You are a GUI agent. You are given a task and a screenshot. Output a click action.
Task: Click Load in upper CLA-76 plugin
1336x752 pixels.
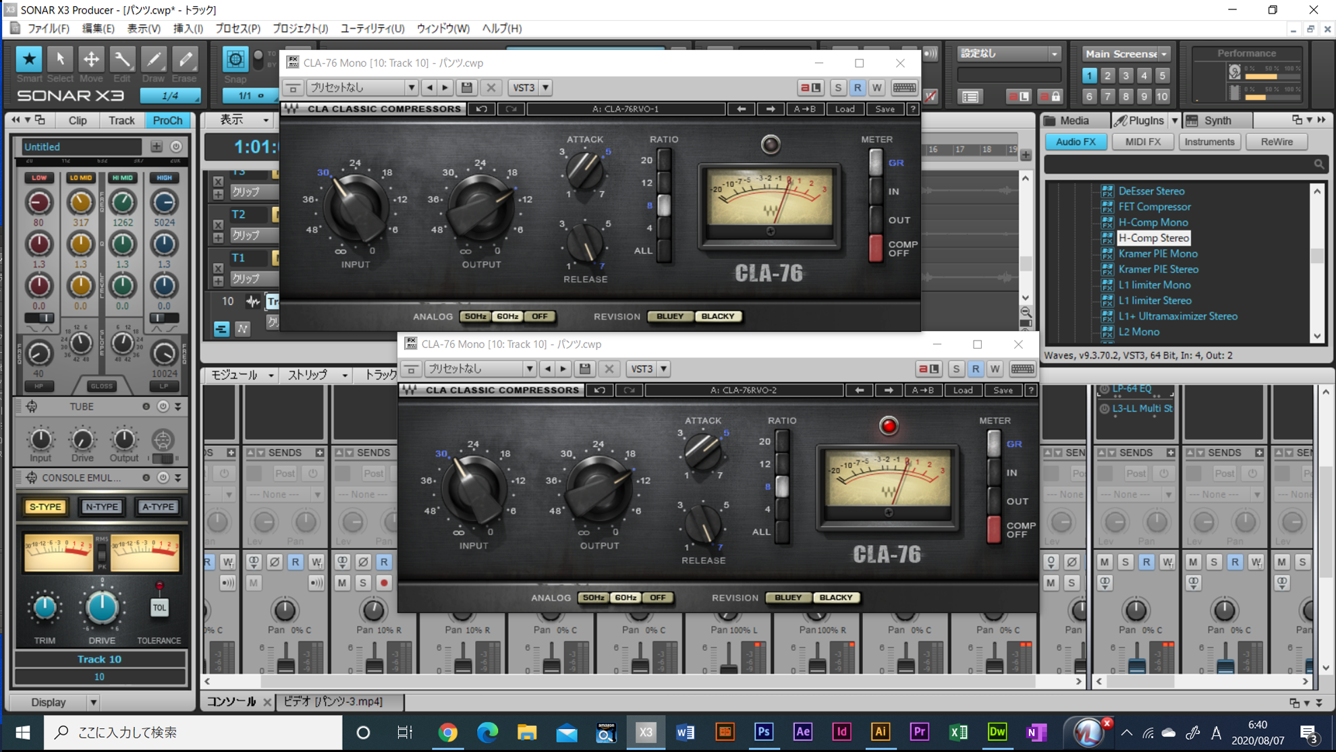844,109
